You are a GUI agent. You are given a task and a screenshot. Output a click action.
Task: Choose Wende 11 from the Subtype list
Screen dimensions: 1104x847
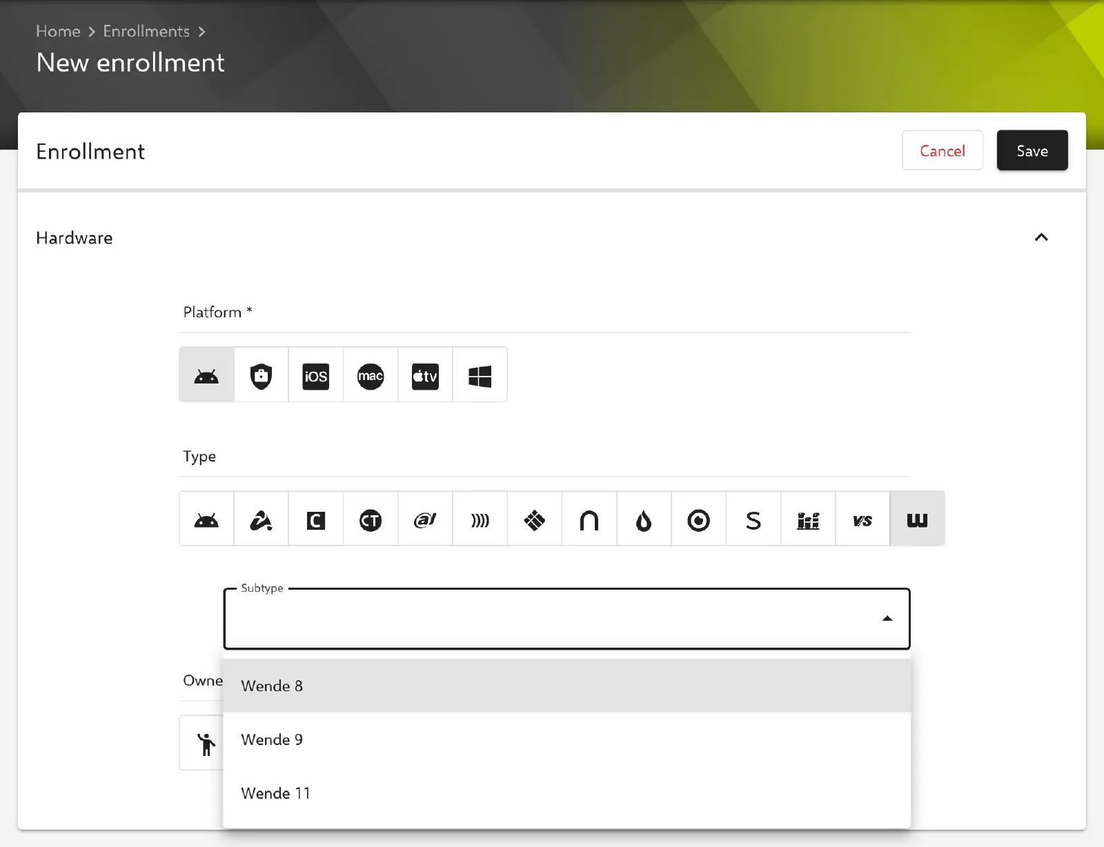tap(567, 793)
